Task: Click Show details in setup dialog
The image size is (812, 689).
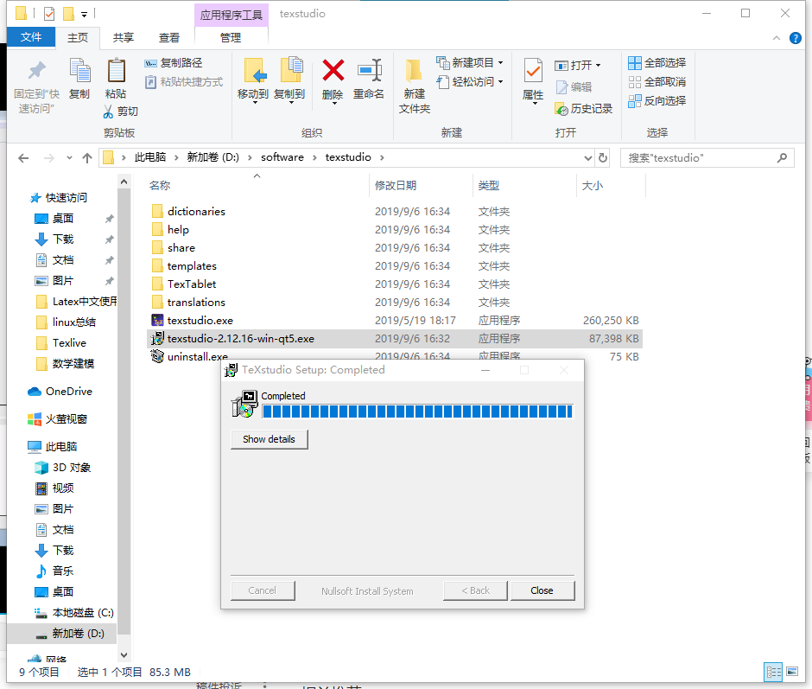Action: tap(269, 439)
